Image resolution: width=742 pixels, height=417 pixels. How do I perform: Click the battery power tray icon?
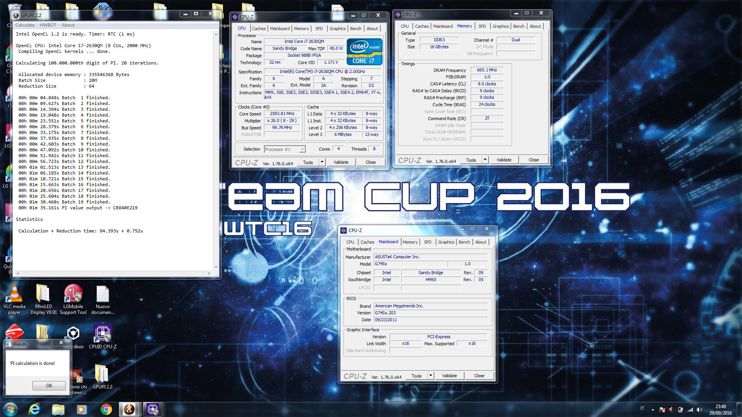(681, 410)
